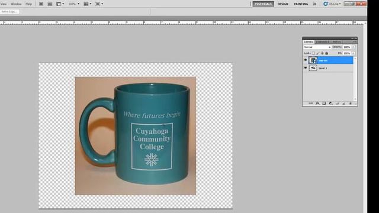Open the Layers panel flyout menu
Image resolution: width=379 pixels, height=213 pixels.
point(355,42)
